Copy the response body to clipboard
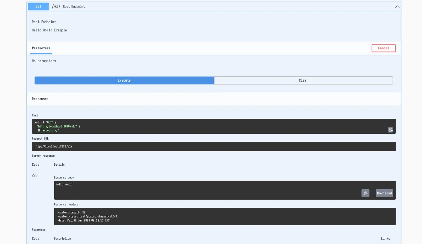Viewport: 422px width, 244px height. [365, 193]
